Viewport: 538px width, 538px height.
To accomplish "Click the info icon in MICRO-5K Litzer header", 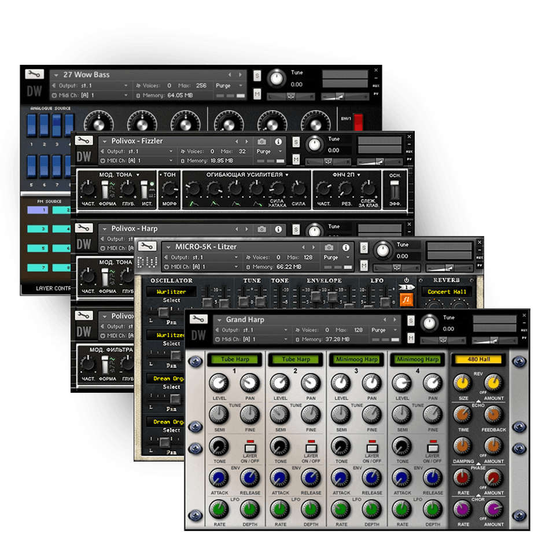I will click(345, 247).
